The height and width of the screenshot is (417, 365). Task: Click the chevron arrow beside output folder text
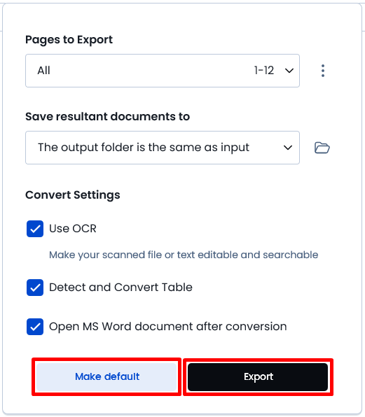click(288, 148)
